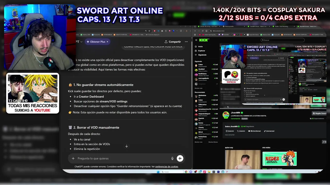Click the KICK logo
330x185 pixels.
(204, 40)
